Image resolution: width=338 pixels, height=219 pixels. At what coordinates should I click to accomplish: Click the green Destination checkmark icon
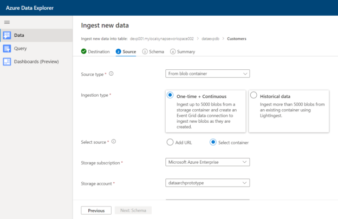pyautogui.click(x=84, y=52)
